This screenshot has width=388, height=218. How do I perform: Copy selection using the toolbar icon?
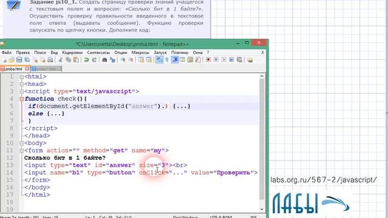[69, 60]
